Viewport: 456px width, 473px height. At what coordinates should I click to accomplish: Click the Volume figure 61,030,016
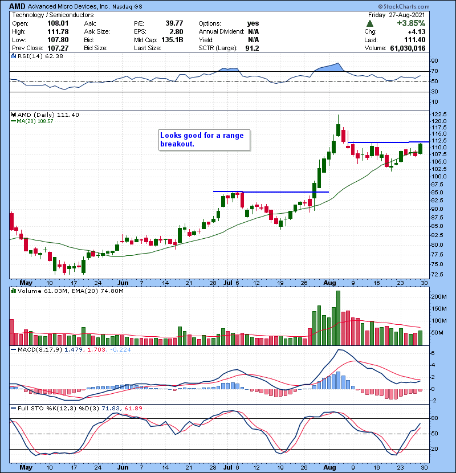408,48
